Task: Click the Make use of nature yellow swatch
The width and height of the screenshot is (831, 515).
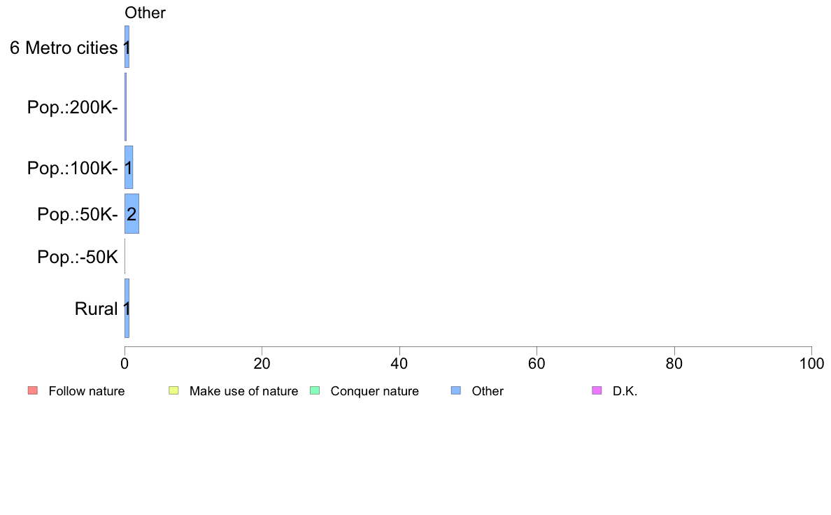Action: [173, 391]
